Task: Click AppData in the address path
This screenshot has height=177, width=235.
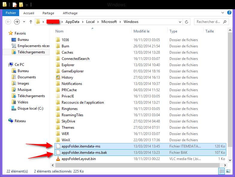Action: (72, 22)
